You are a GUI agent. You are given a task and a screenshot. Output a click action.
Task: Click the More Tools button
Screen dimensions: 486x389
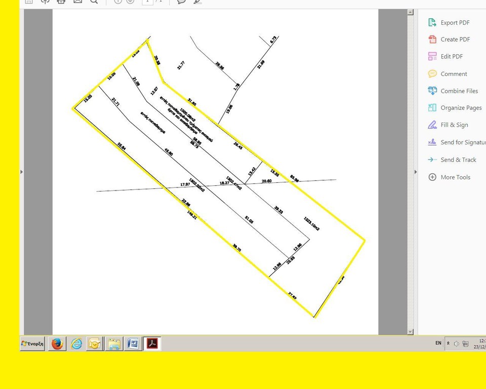pyautogui.click(x=449, y=177)
